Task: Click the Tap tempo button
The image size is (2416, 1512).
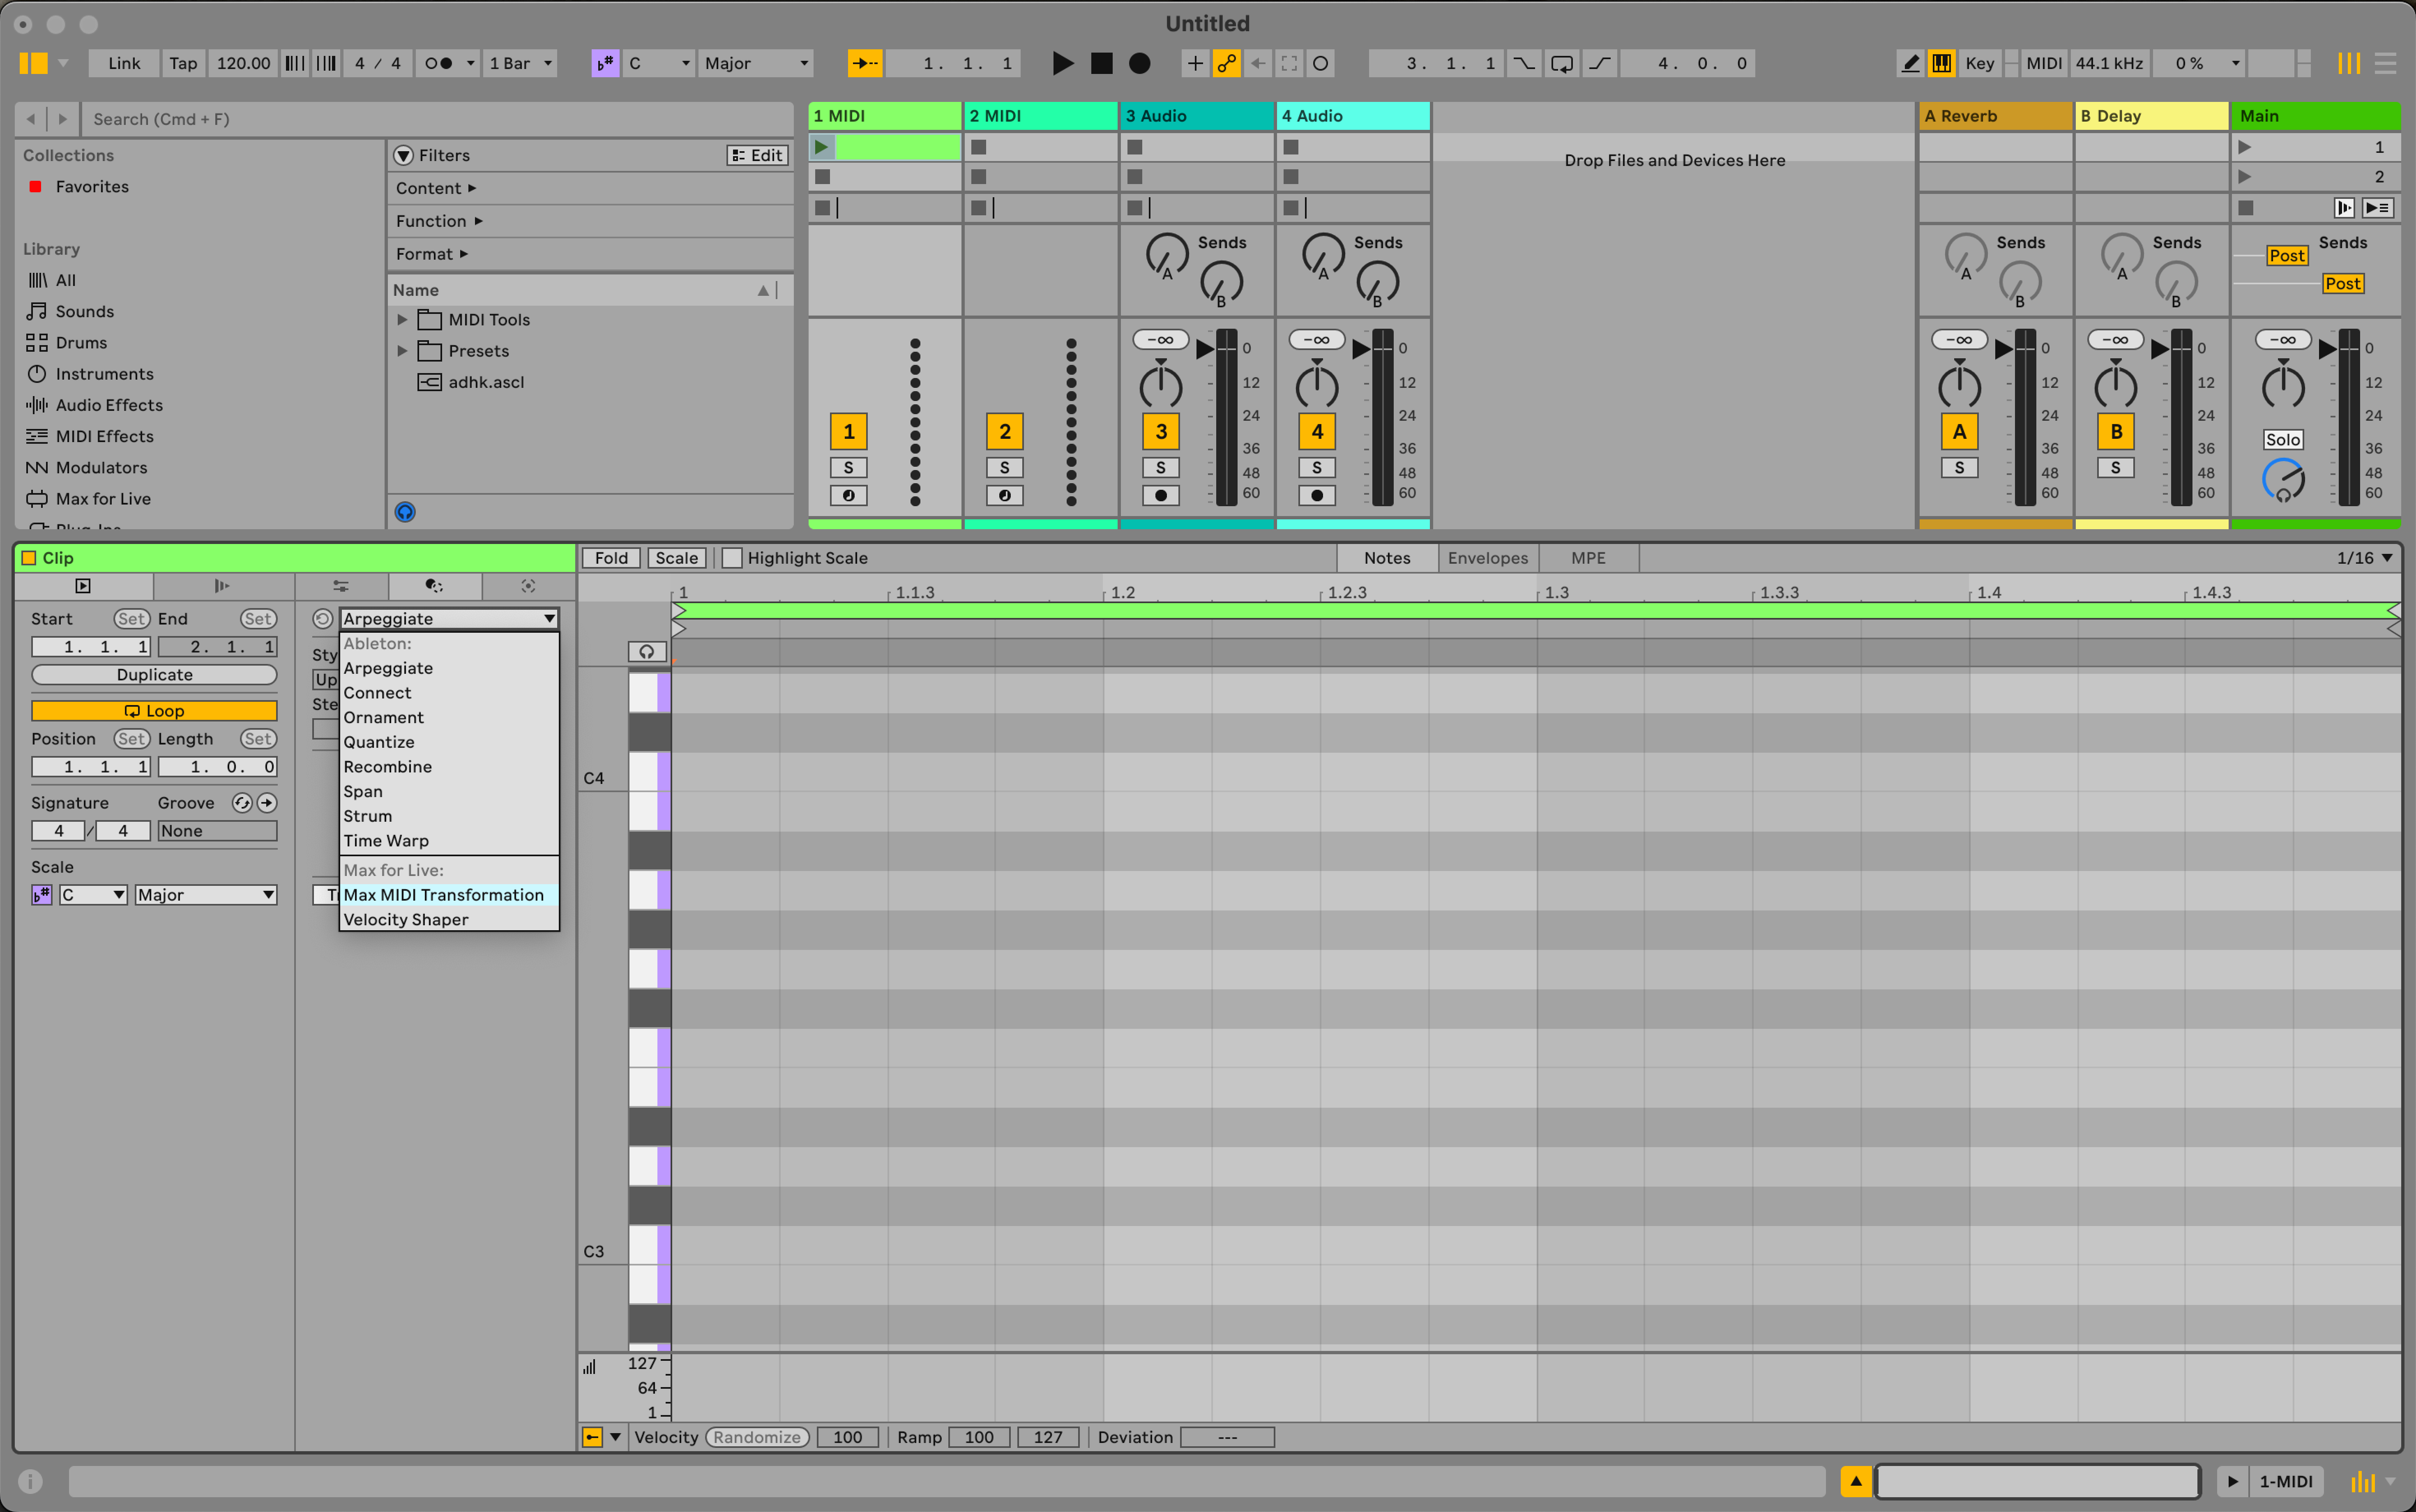Action: click(183, 63)
